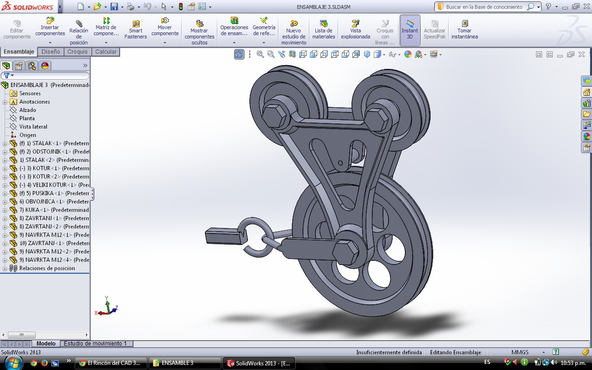The height and width of the screenshot is (370, 592).
Task: Open Lista de materiales tool
Action: 324,30
